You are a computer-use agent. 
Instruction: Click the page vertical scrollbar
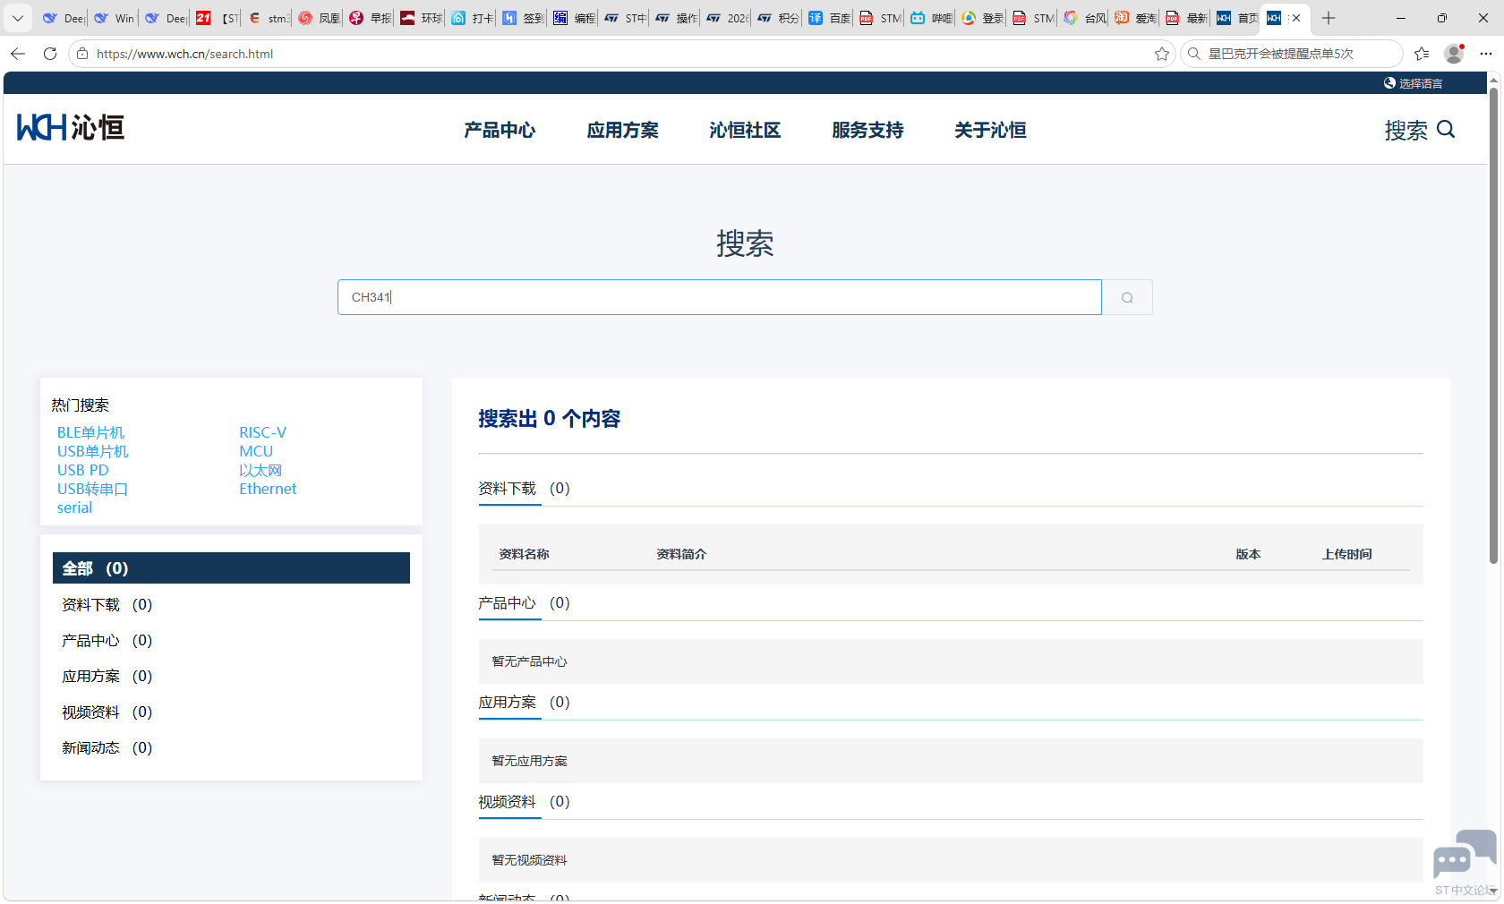pos(1493,326)
